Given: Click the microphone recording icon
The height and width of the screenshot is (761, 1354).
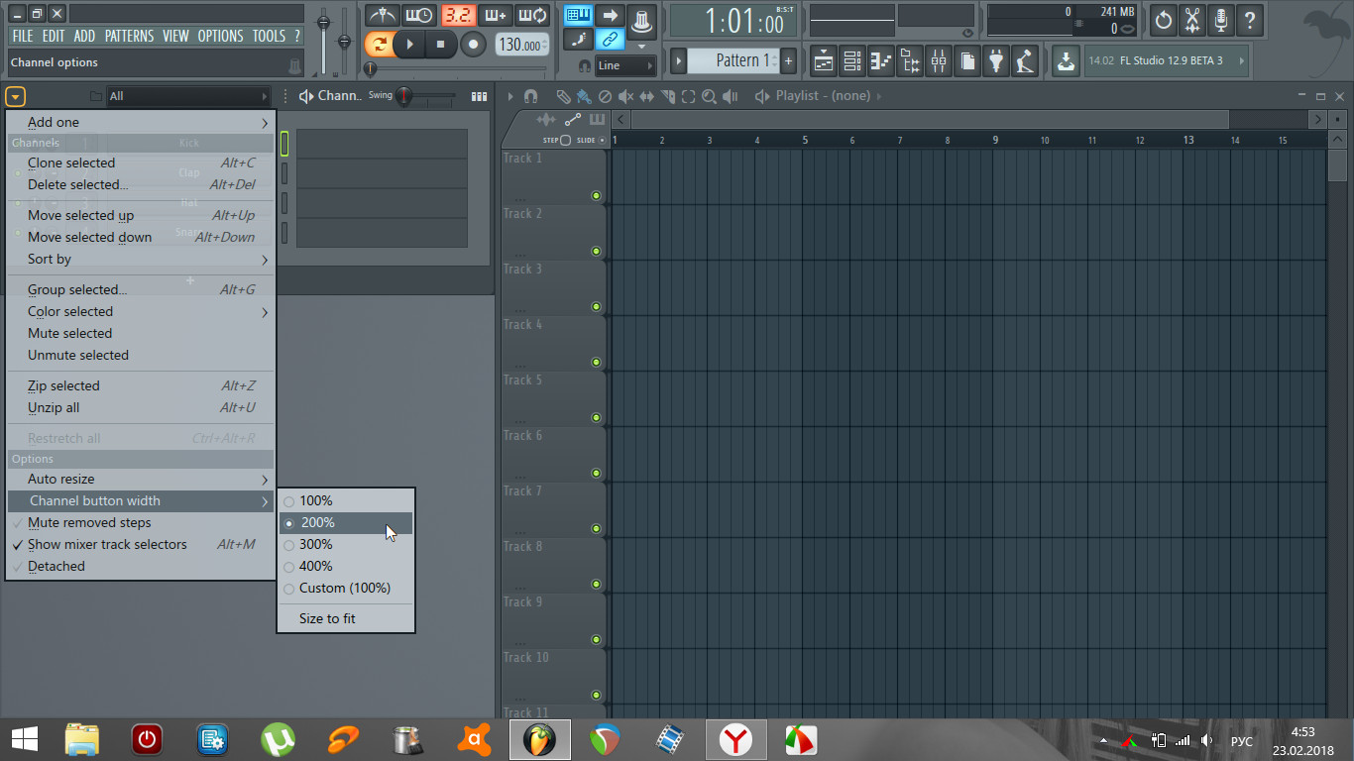Looking at the screenshot, I should coord(1221,20).
